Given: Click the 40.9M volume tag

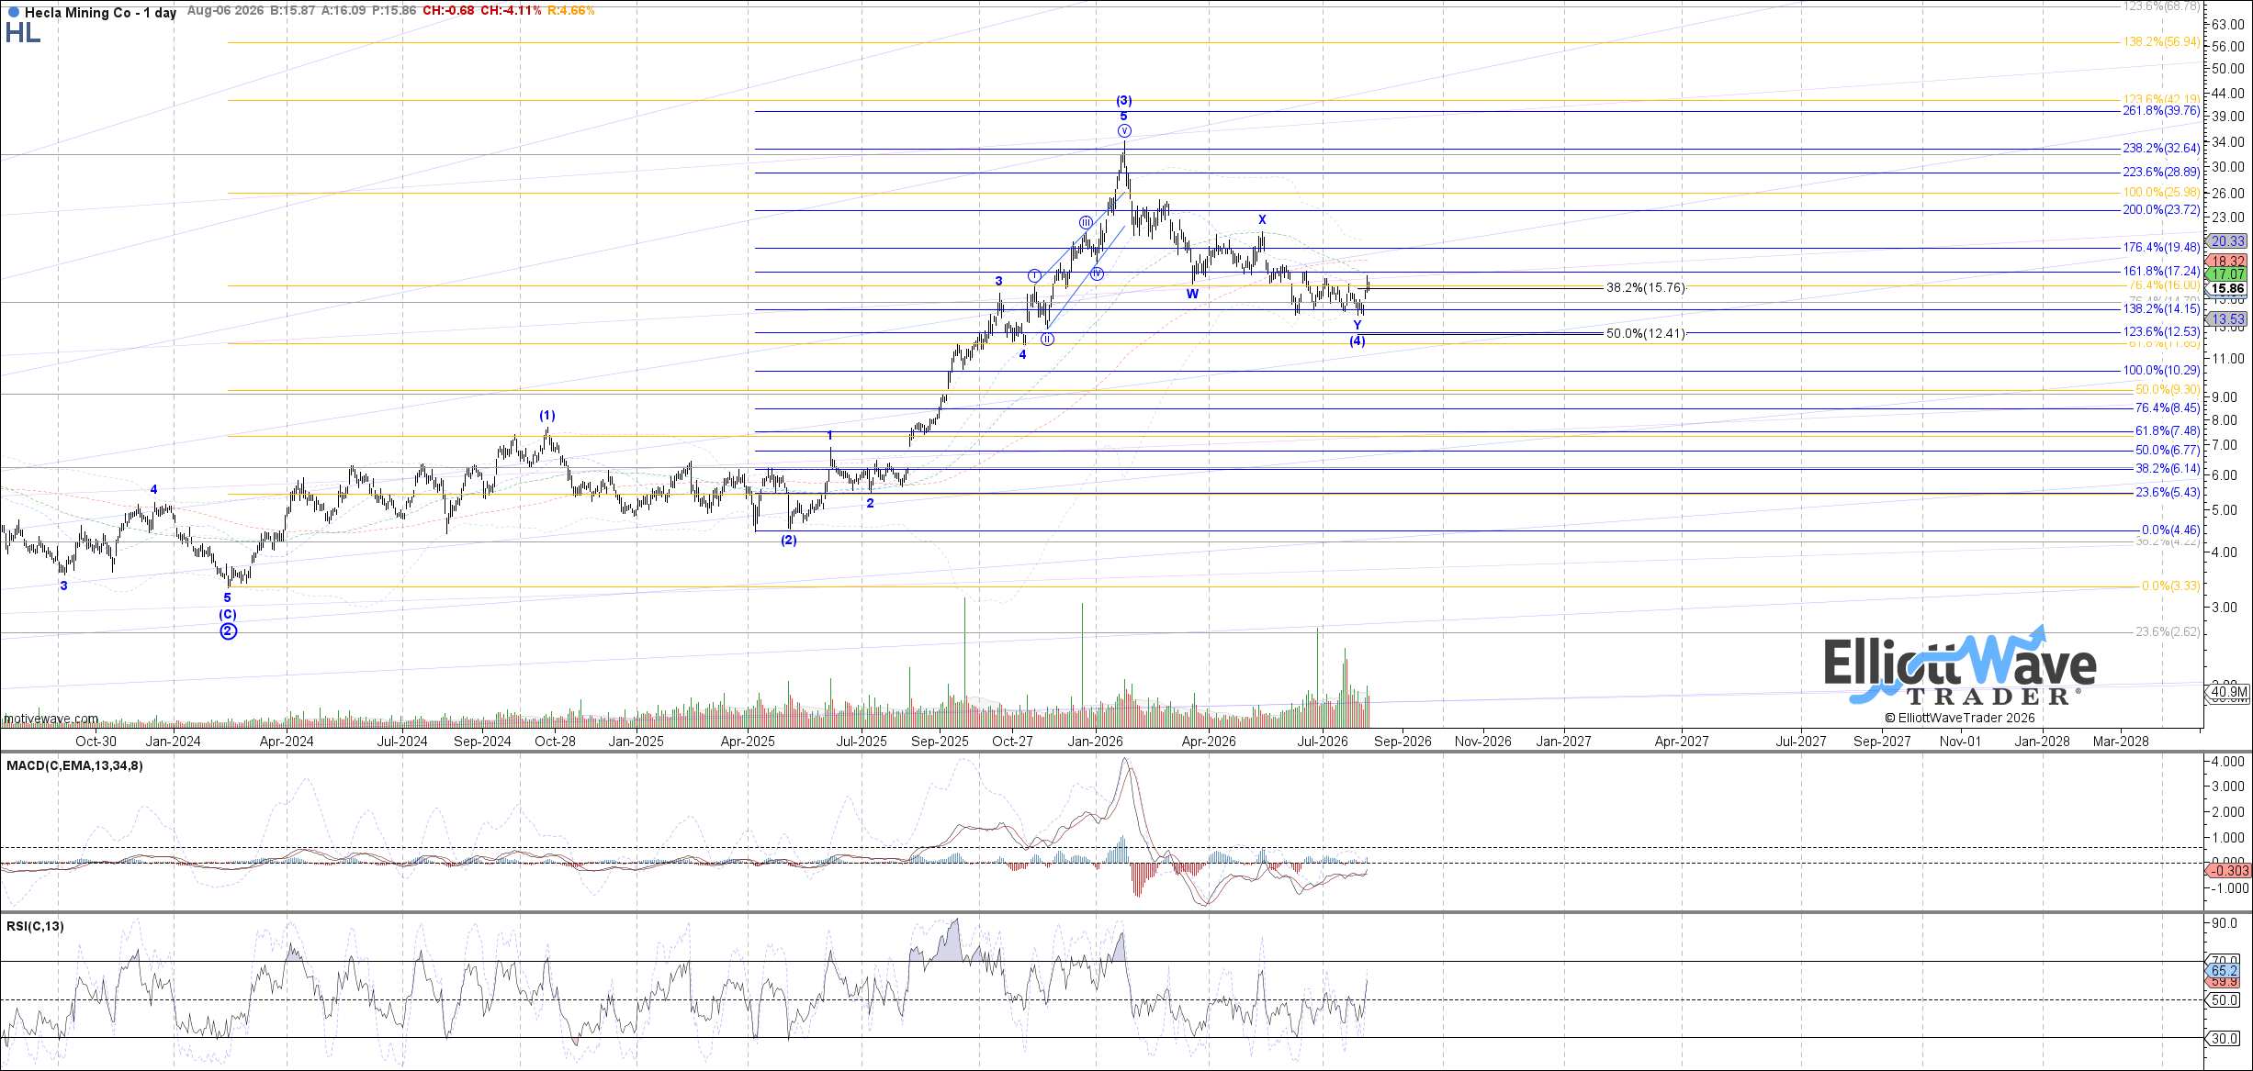Looking at the screenshot, I should (x=2228, y=692).
